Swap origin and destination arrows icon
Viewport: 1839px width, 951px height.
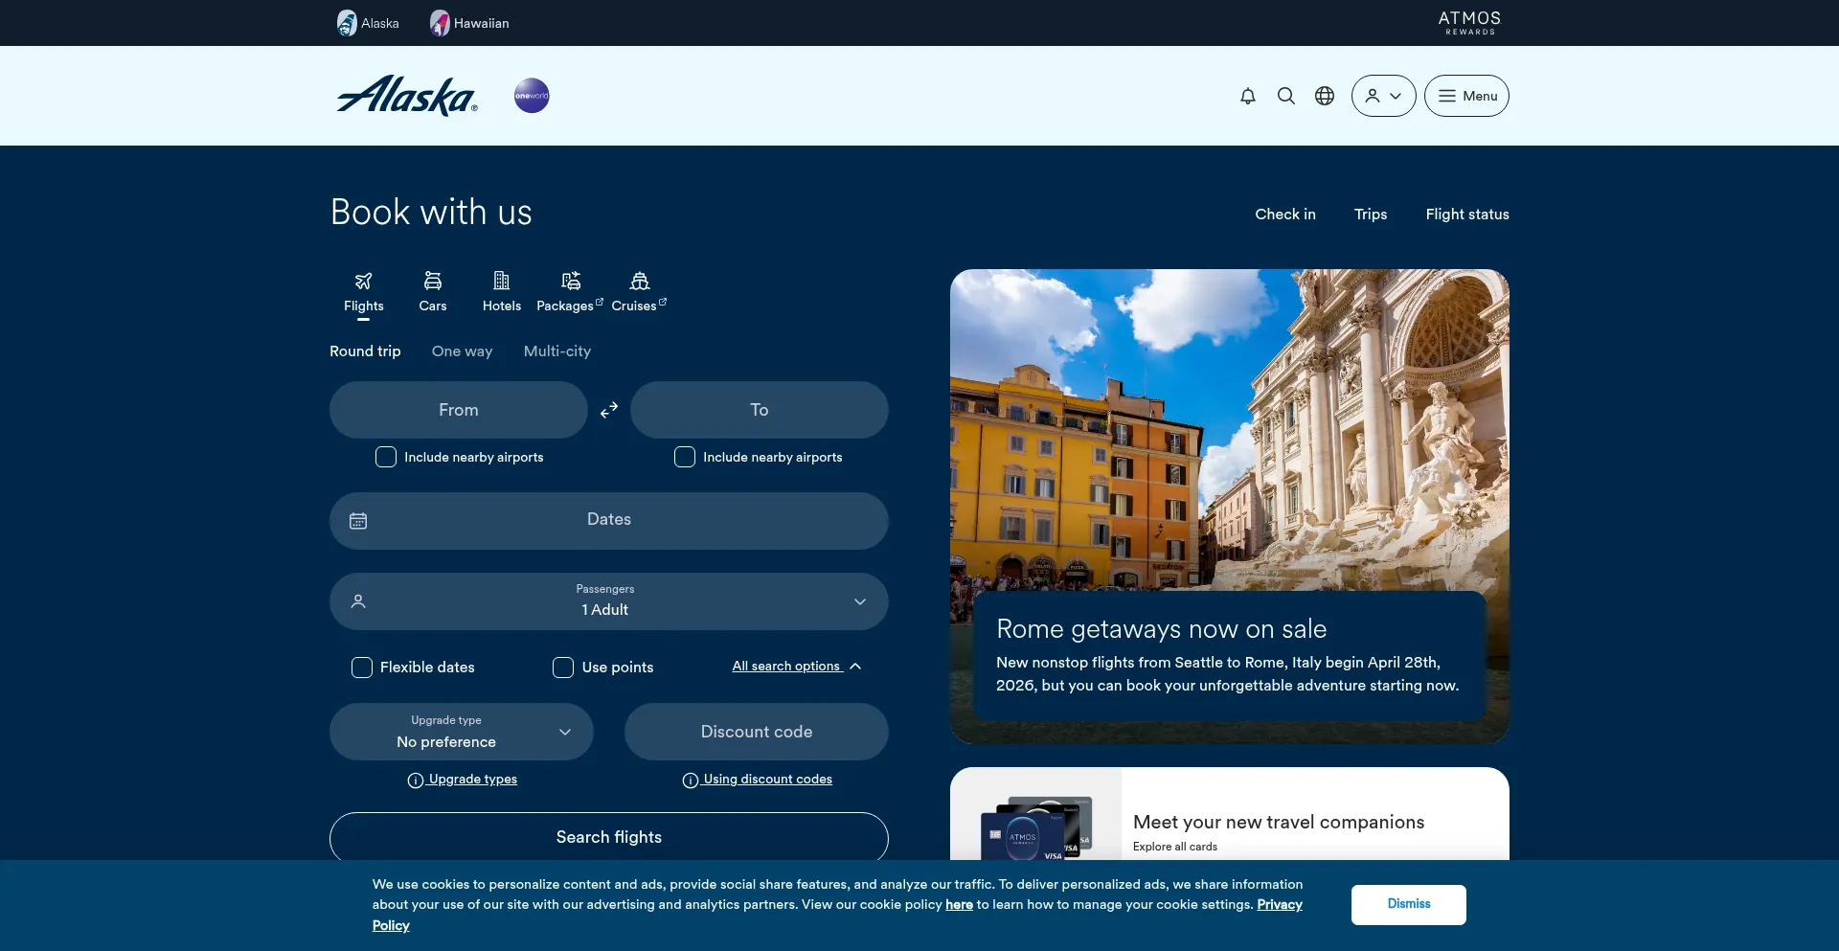pyautogui.click(x=609, y=410)
